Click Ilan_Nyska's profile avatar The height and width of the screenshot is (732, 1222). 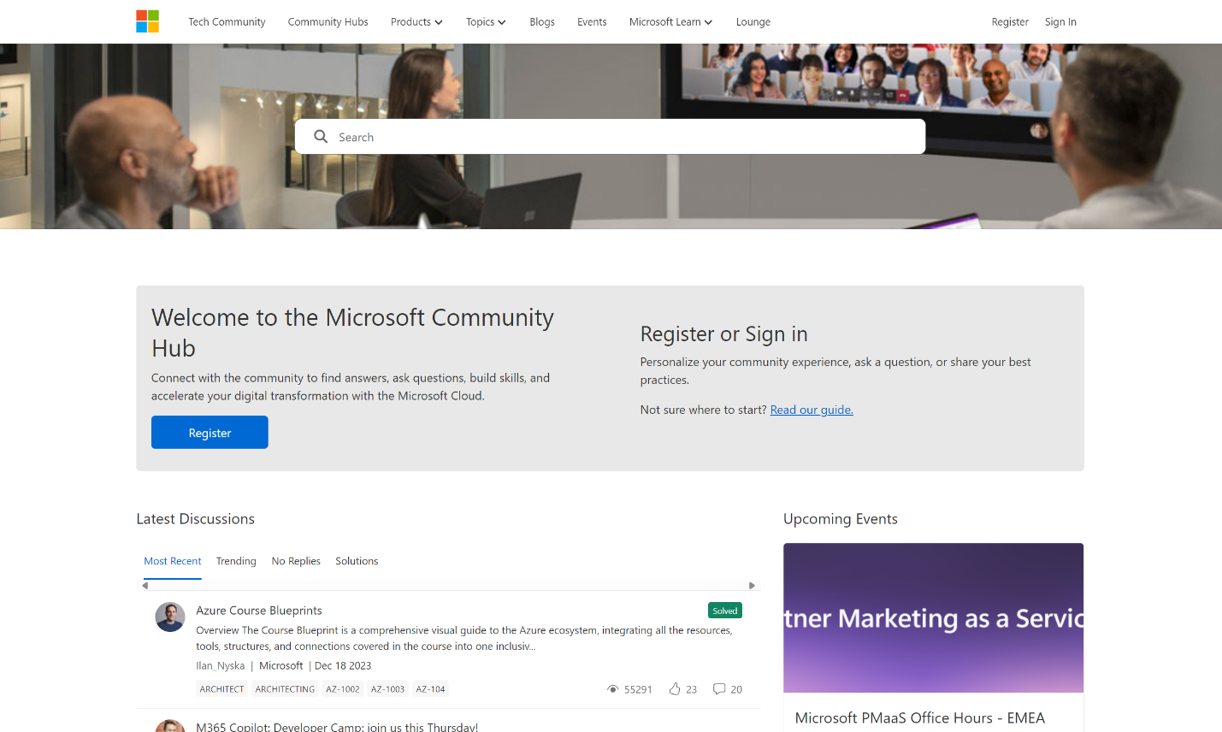point(169,617)
